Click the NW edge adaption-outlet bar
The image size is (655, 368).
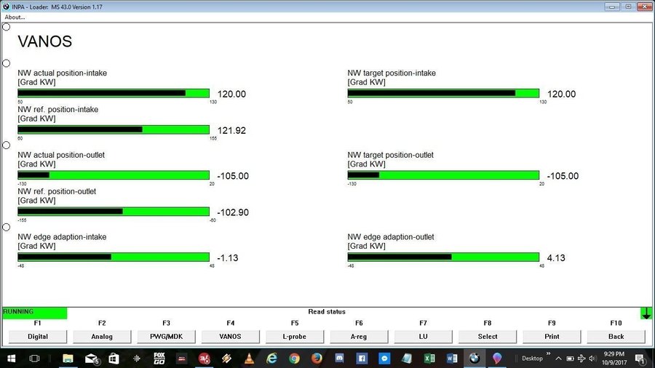443,257
